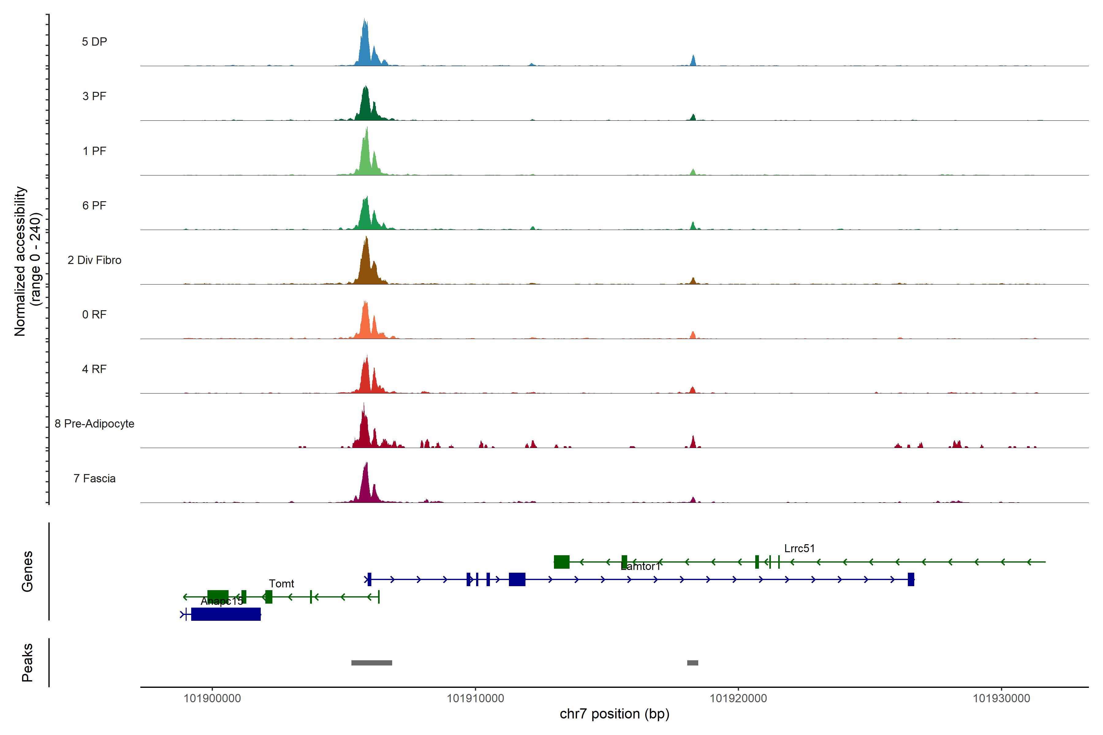1103x735 pixels.
Task: Click the 101910000 axis tick label
Action: click(x=475, y=699)
